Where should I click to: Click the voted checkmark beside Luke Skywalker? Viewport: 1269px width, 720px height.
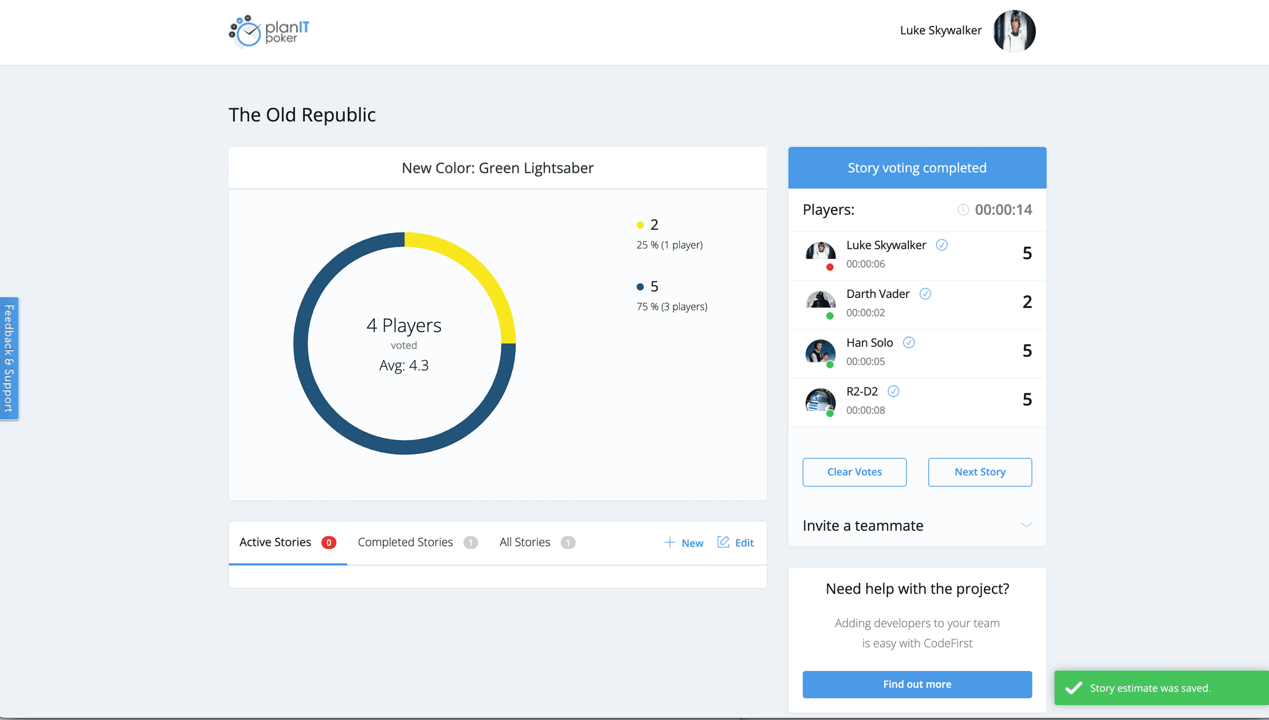(x=942, y=245)
